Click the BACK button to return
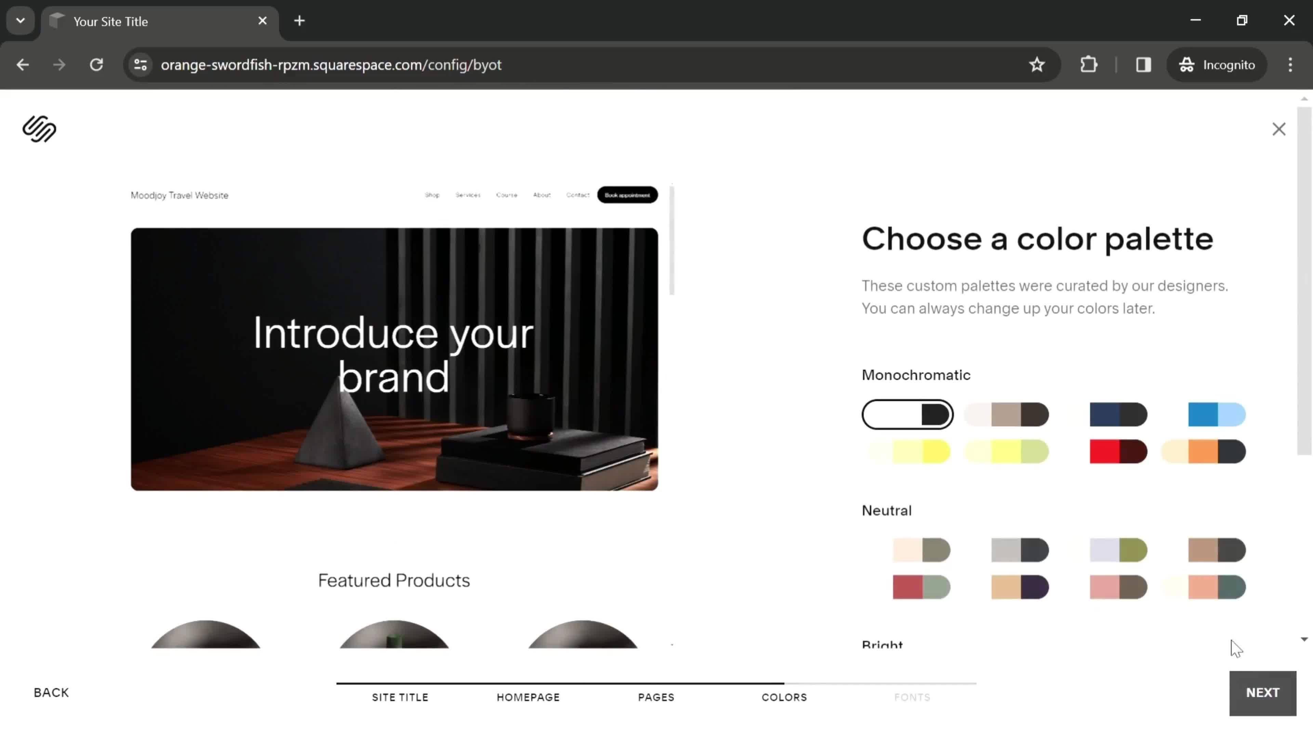 (51, 692)
